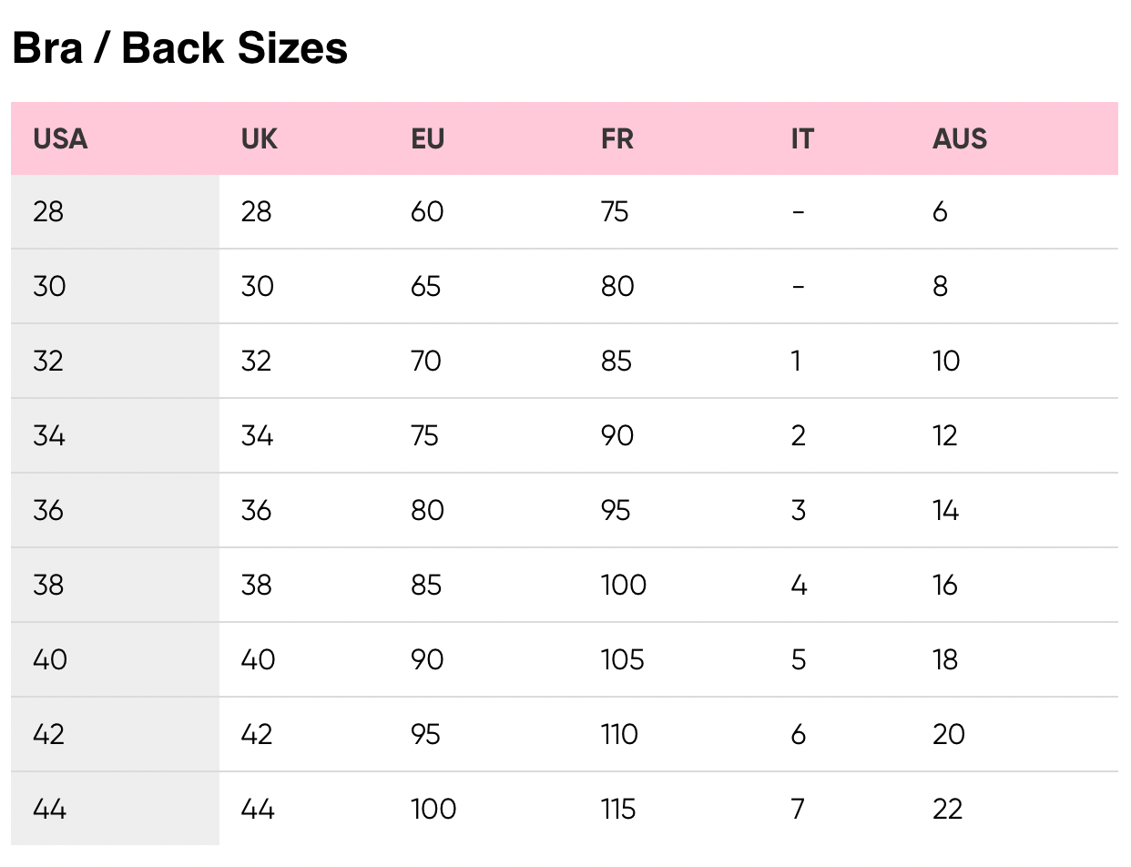This screenshot has height=867, width=1131.
Task: Click the AUS size 22 cell
Action: pyautogui.click(x=948, y=810)
